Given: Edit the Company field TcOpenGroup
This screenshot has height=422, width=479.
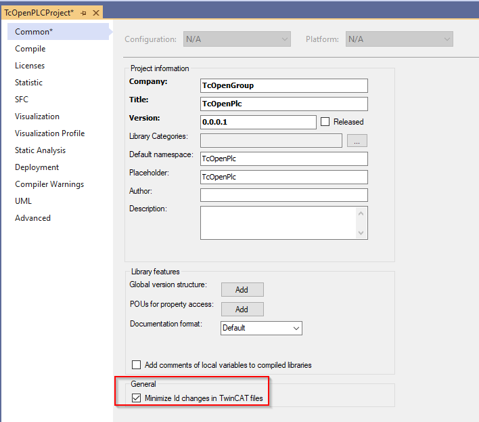Looking at the screenshot, I should tap(283, 85).
